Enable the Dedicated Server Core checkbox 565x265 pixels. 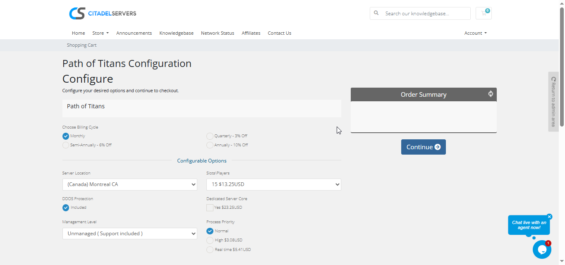point(210,208)
